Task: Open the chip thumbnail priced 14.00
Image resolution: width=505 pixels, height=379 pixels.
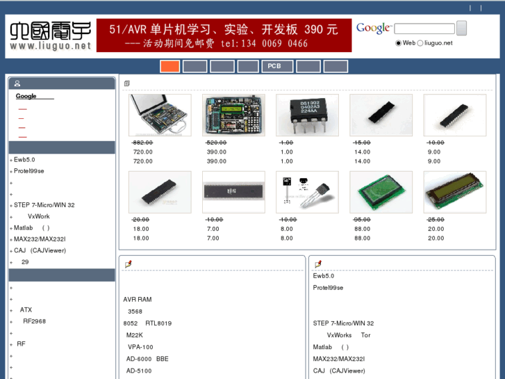Action: point(381,115)
